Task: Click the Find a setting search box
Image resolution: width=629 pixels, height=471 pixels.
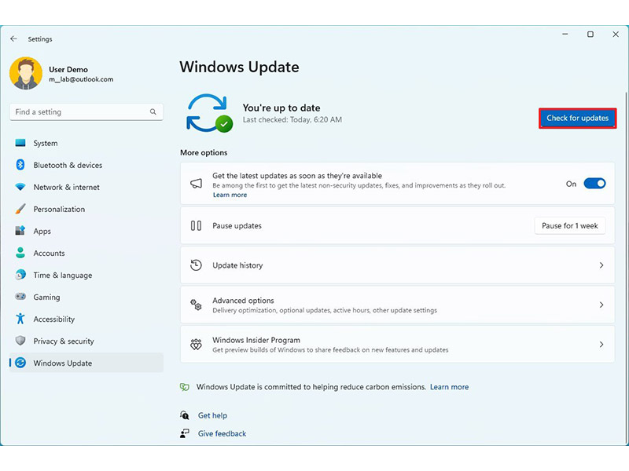Action: [x=86, y=111]
